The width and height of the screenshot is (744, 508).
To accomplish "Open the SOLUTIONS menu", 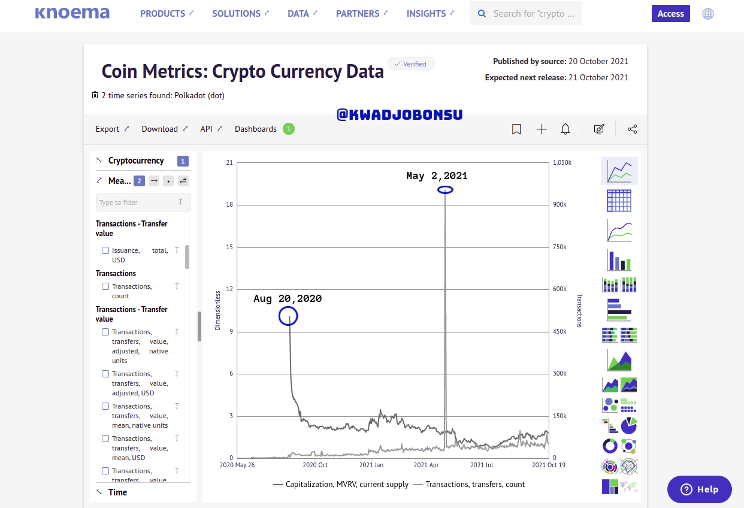I will point(241,13).
